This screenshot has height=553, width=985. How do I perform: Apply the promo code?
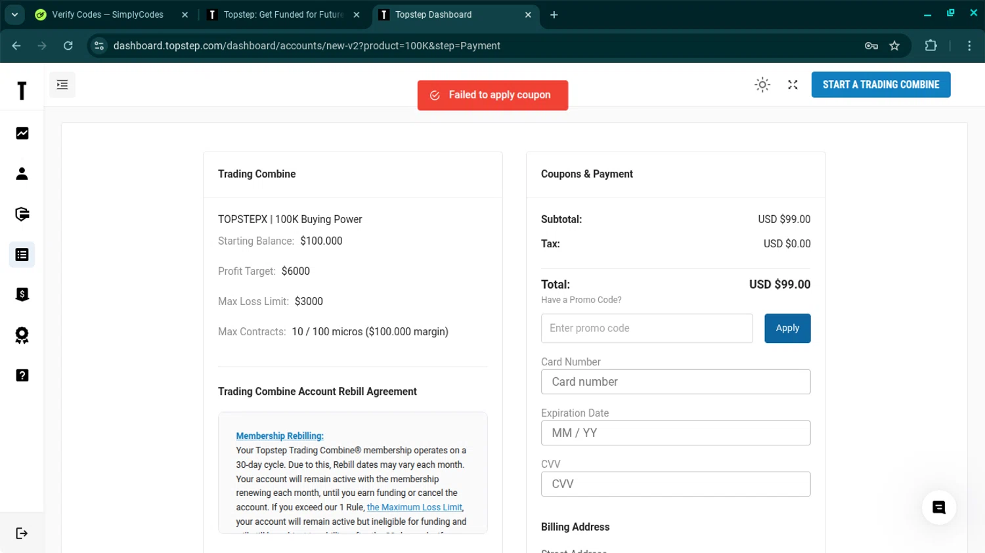[787, 328]
